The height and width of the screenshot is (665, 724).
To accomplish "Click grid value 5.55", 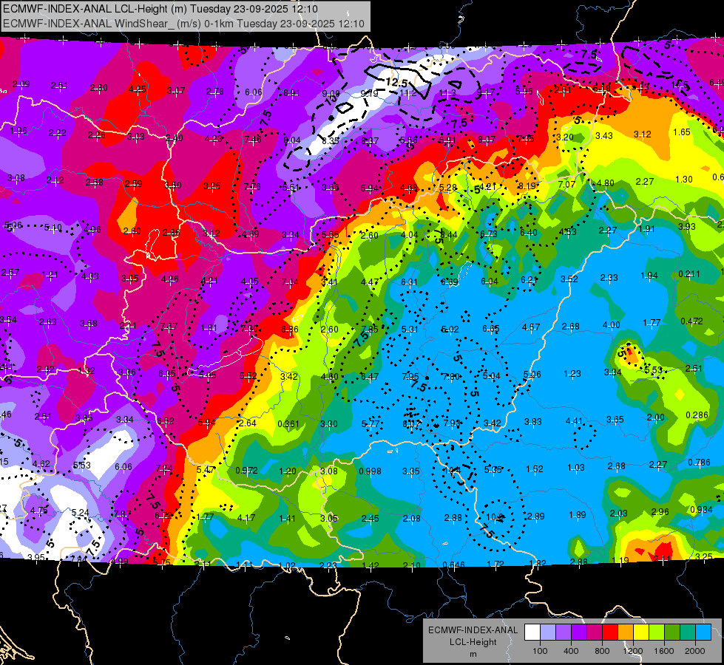I will 330,234.
